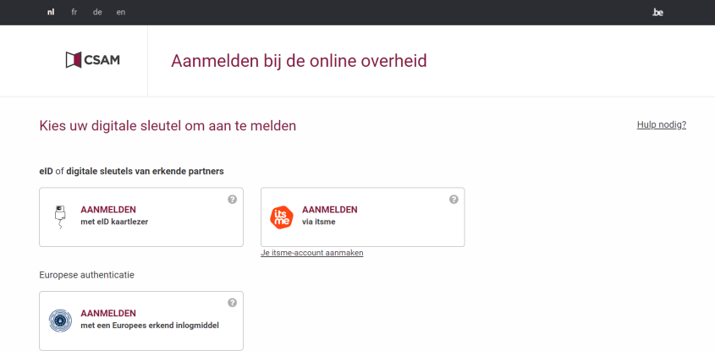Screen dimensions: 715x351
Task: Click the 'Europese authenticatie' section label
Action: (x=86, y=275)
